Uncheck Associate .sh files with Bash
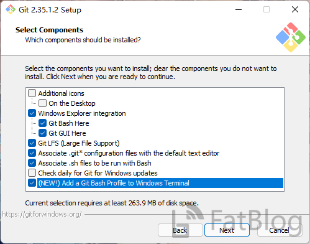310x244 pixels. tap(32, 163)
